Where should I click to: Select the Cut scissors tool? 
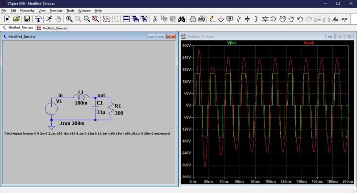[x=155, y=19]
